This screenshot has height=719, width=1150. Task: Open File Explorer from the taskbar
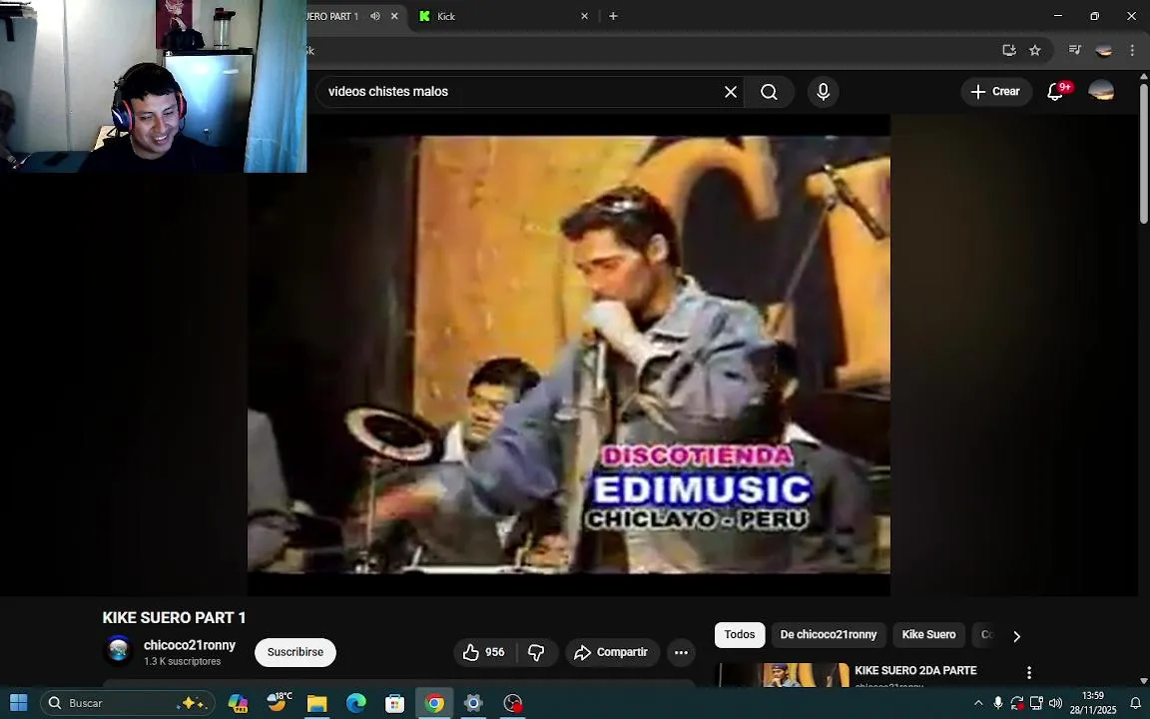[x=316, y=704]
